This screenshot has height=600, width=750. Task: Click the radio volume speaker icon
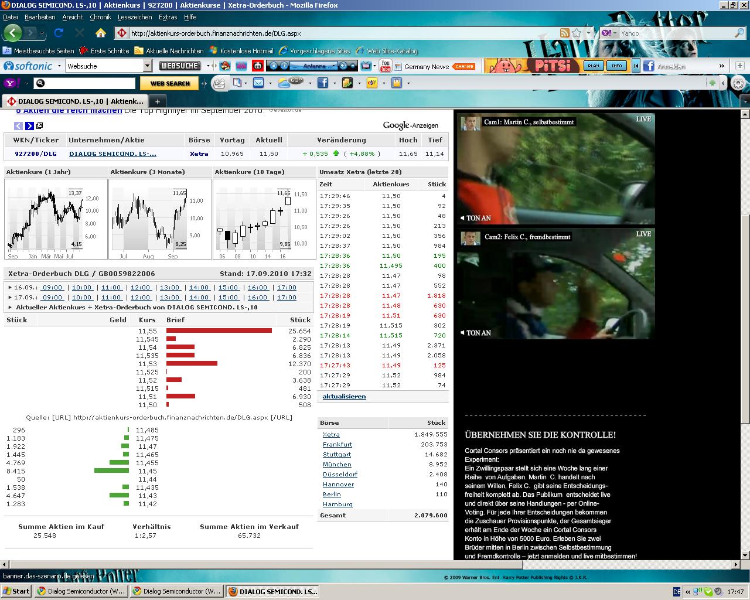(344, 66)
